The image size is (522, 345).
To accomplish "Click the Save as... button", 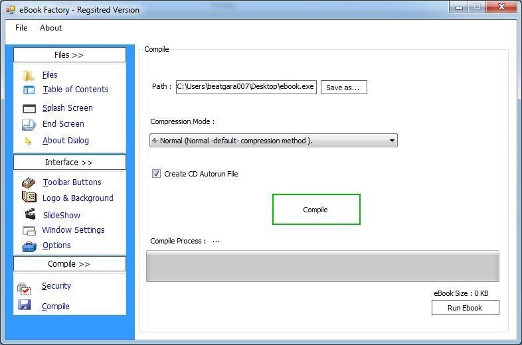I will pyautogui.click(x=343, y=88).
